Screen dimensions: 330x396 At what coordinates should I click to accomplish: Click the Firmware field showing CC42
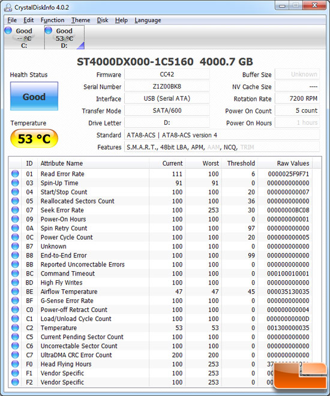(167, 74)
